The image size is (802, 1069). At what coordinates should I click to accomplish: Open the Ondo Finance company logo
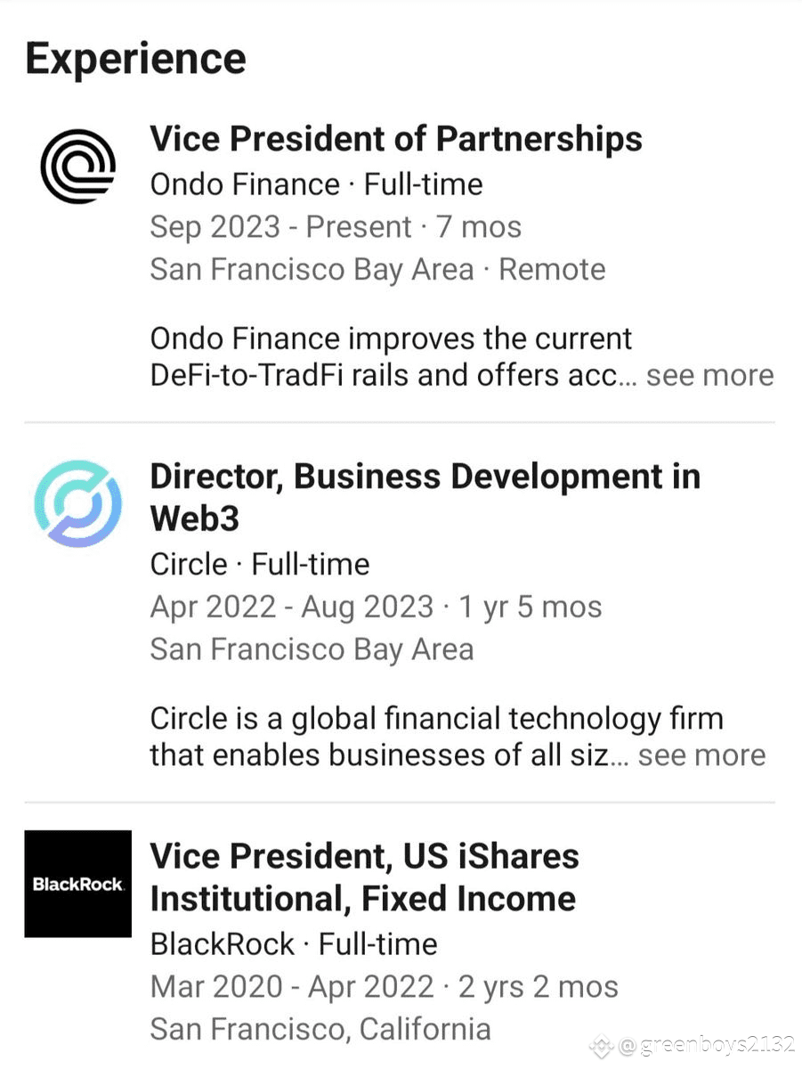point(77,166)
